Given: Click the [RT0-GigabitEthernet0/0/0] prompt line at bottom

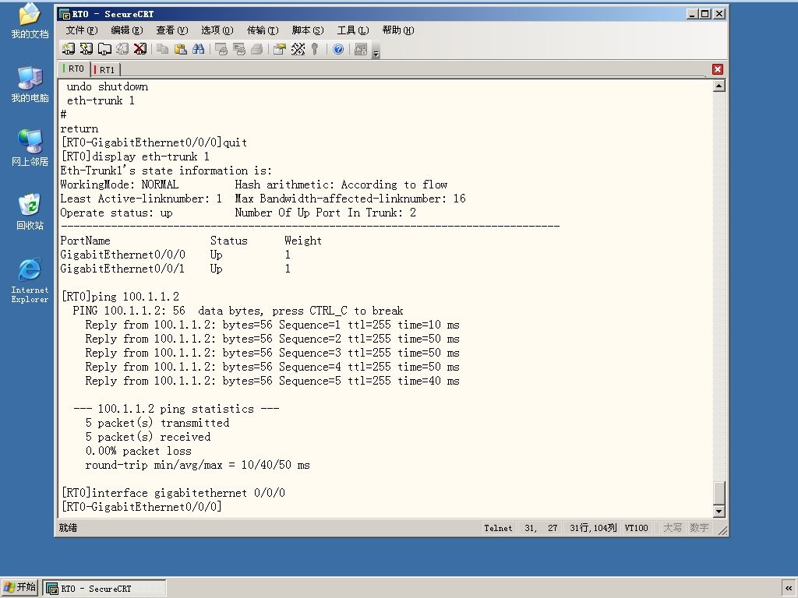Looking at the screenshot, I should point(141,506).
